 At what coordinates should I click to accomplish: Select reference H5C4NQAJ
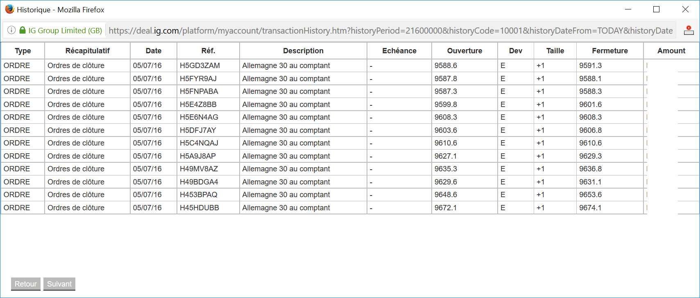click(199, 143)
